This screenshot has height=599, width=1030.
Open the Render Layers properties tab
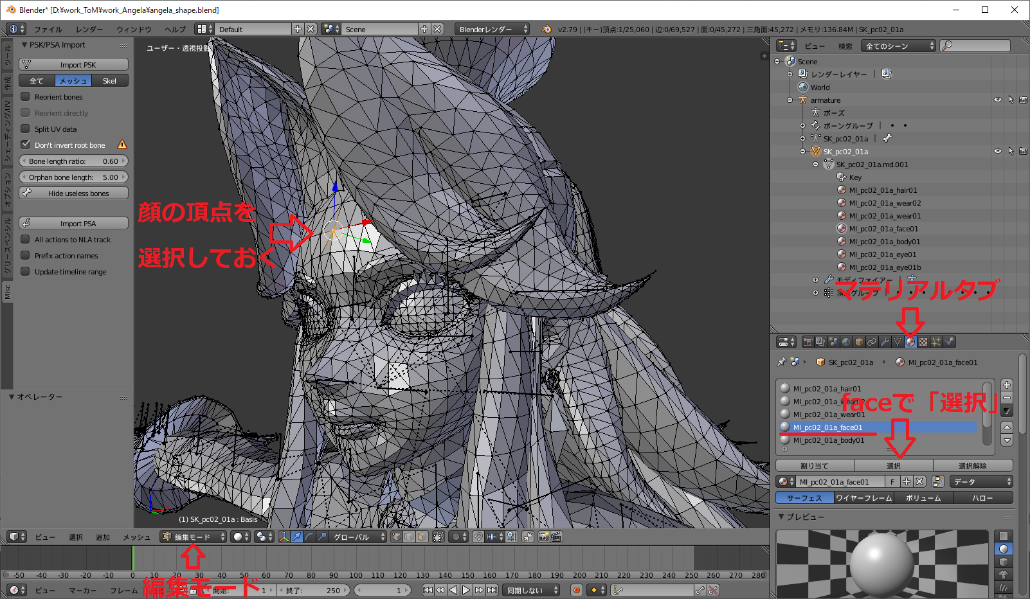820,342
